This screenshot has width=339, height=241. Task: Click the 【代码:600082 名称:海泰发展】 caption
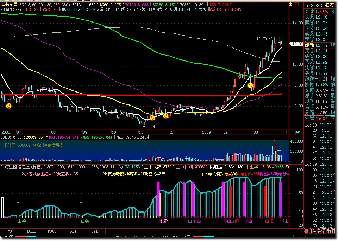33,145
